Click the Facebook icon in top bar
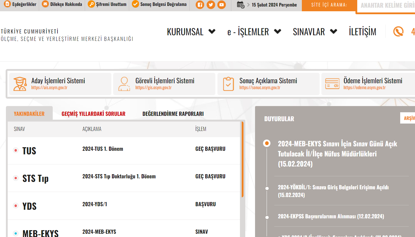This screenshot has height=237, width=415. [x=200, y=5]
